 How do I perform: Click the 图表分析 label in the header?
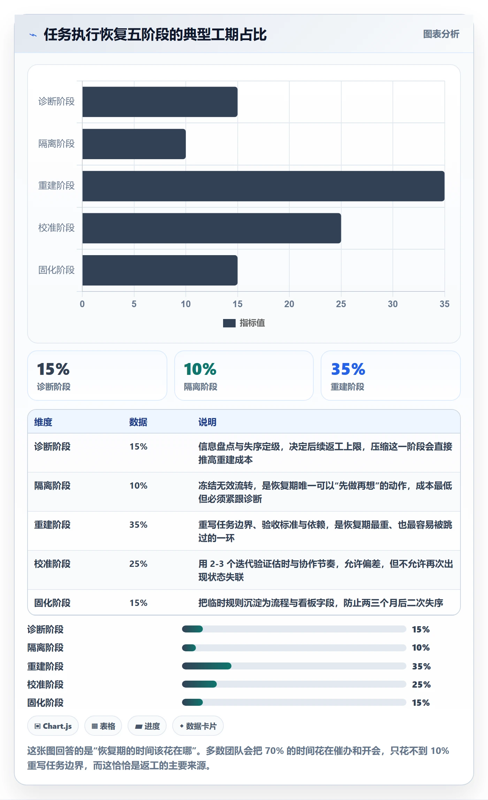(x=441, y=34)
